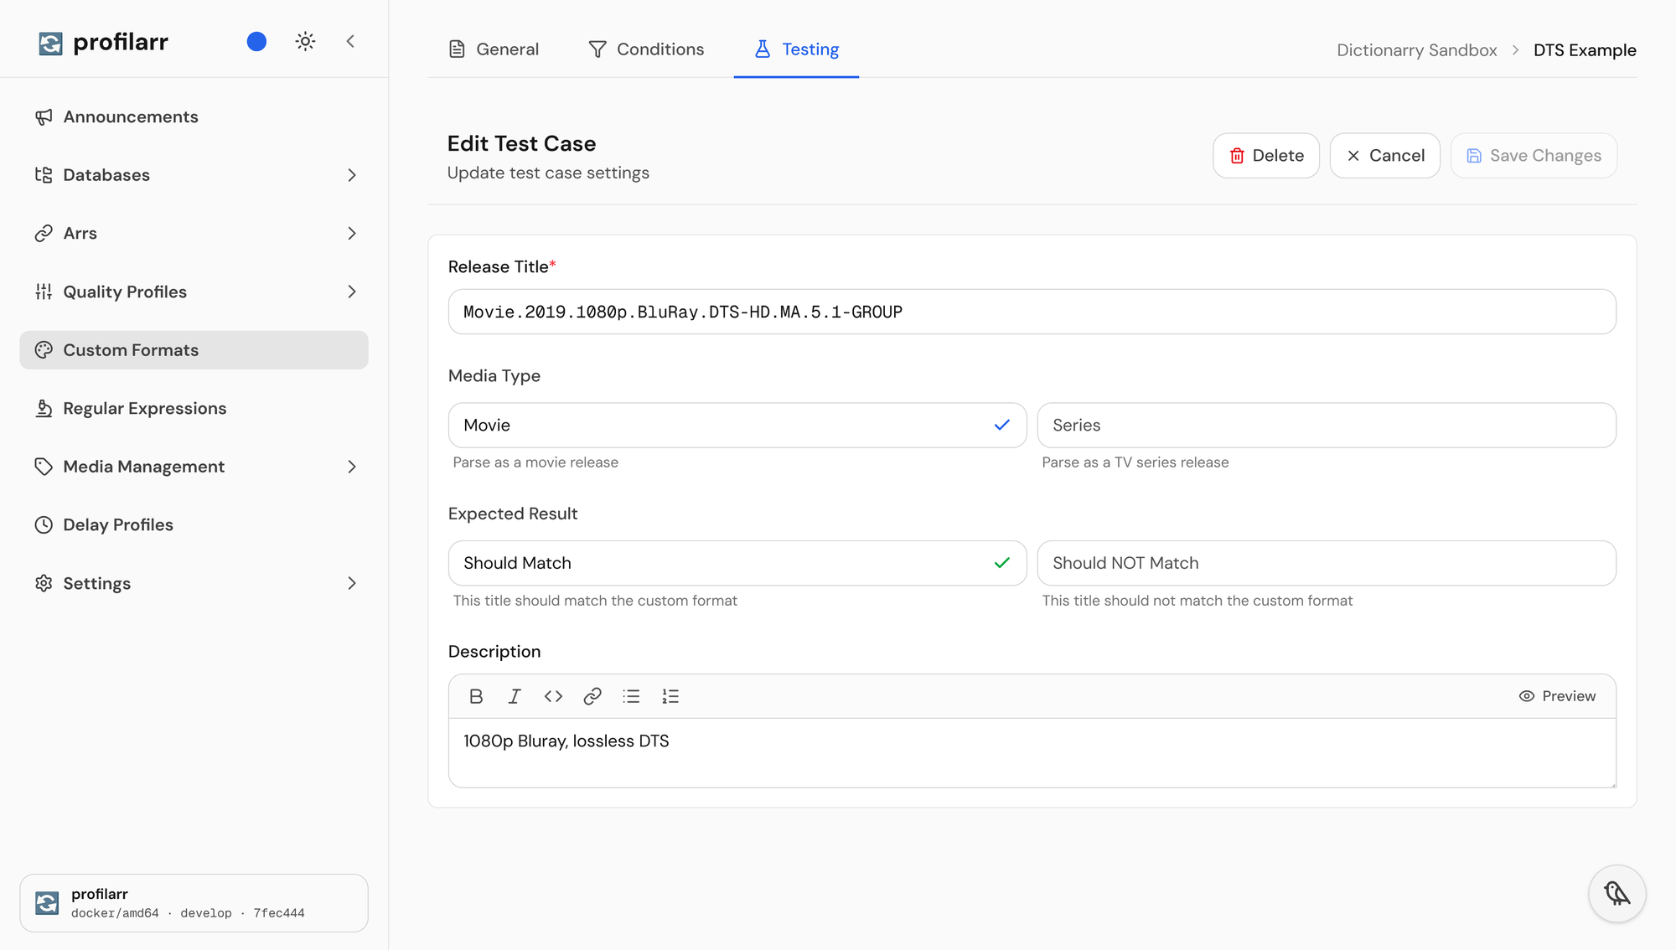Choose Should Match expected result
This screenshot has width=1676, height=950.
pyautogui.click(x=737, y=563)
